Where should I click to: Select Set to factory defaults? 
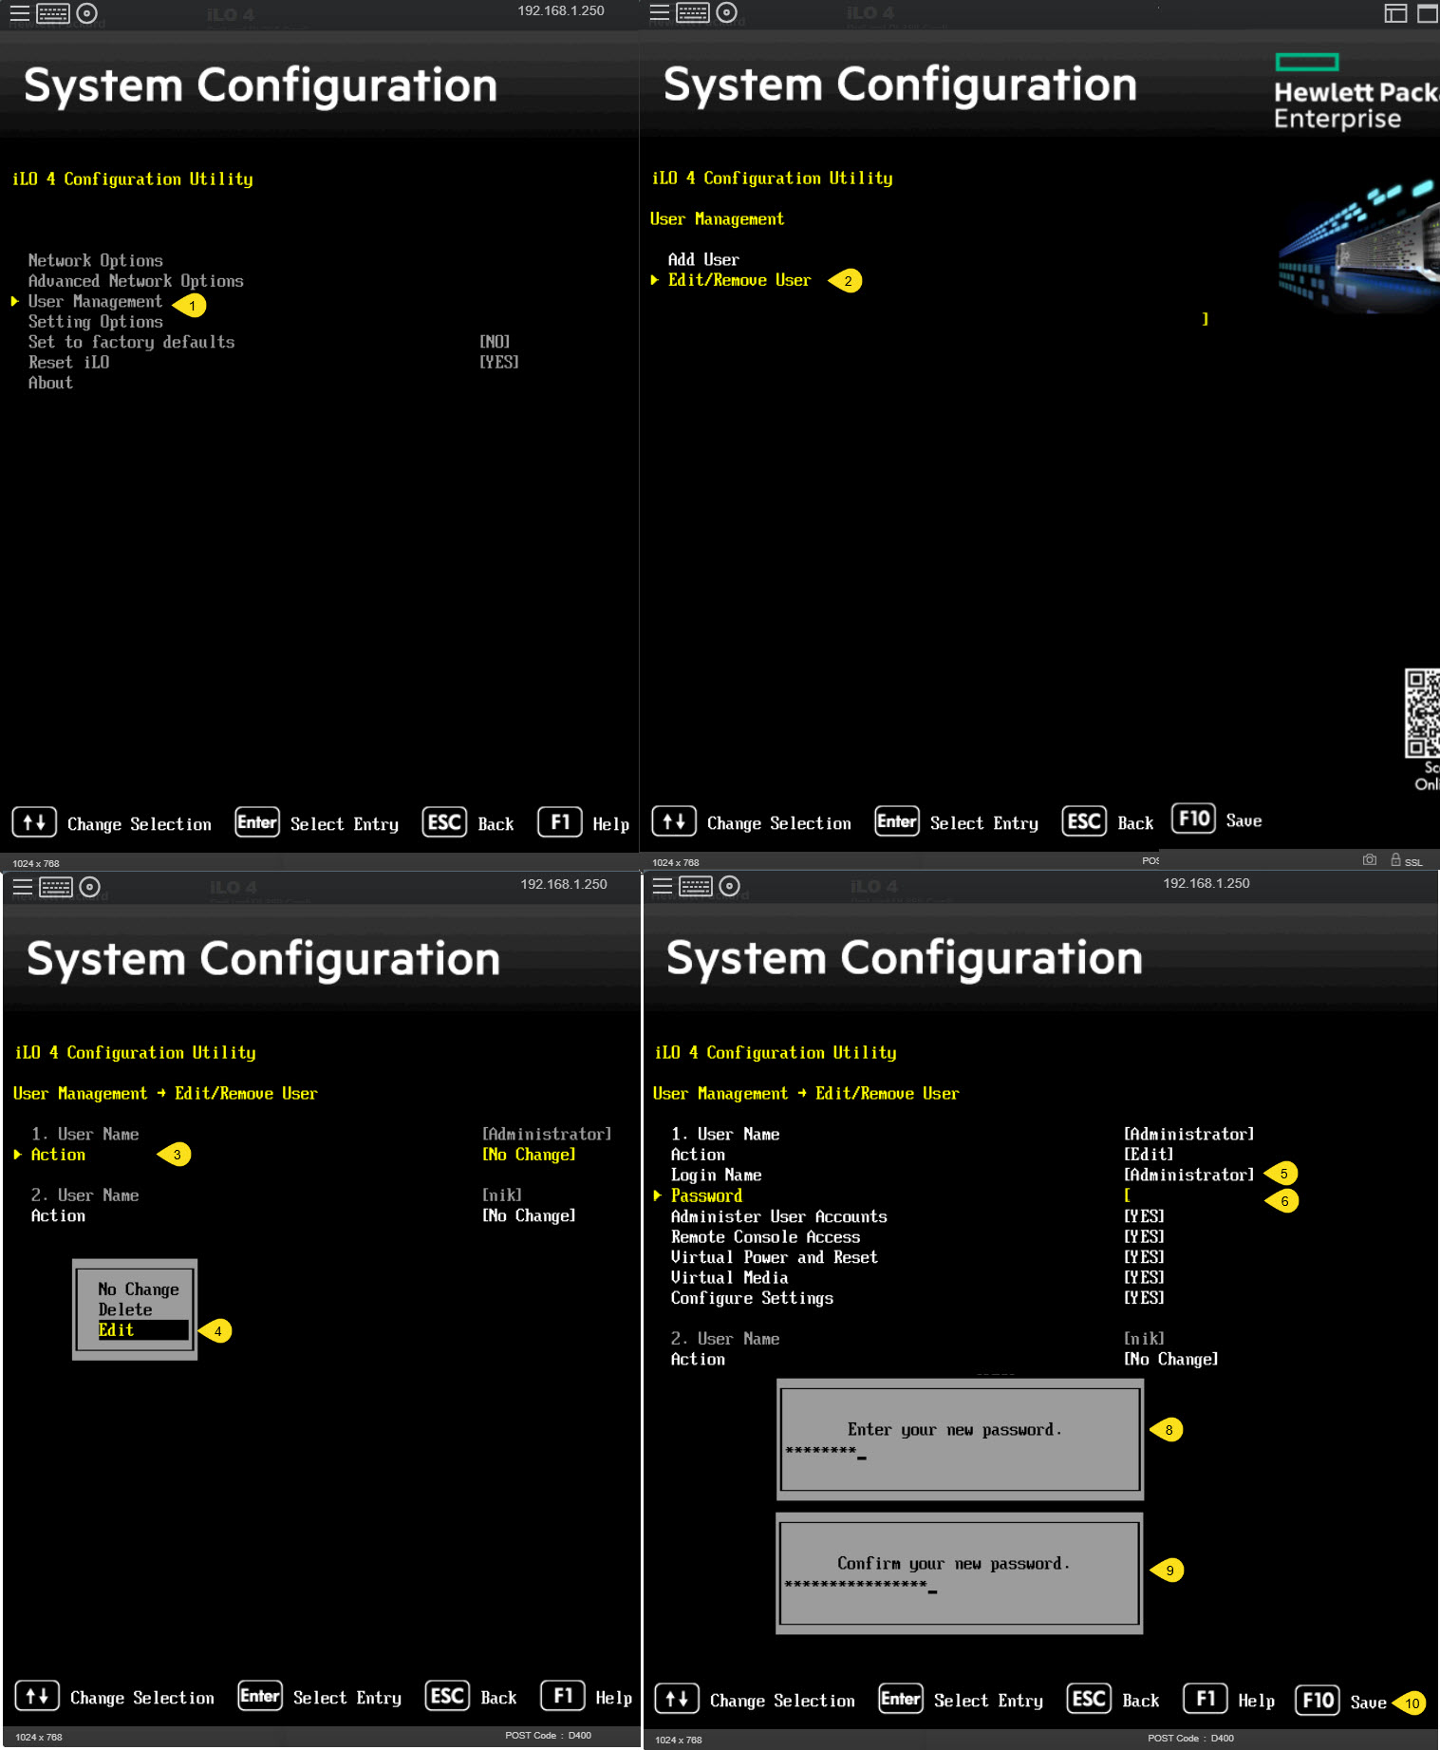pyautogui.click(x=131, y=342)
